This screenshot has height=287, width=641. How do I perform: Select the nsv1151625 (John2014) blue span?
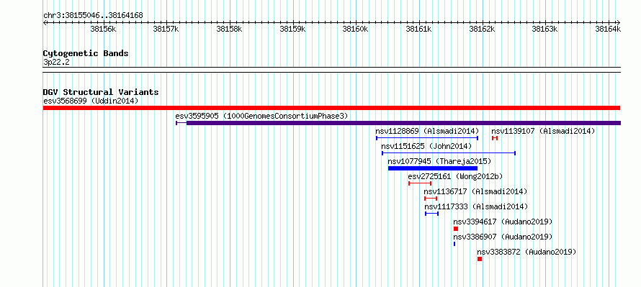(449, 153)
